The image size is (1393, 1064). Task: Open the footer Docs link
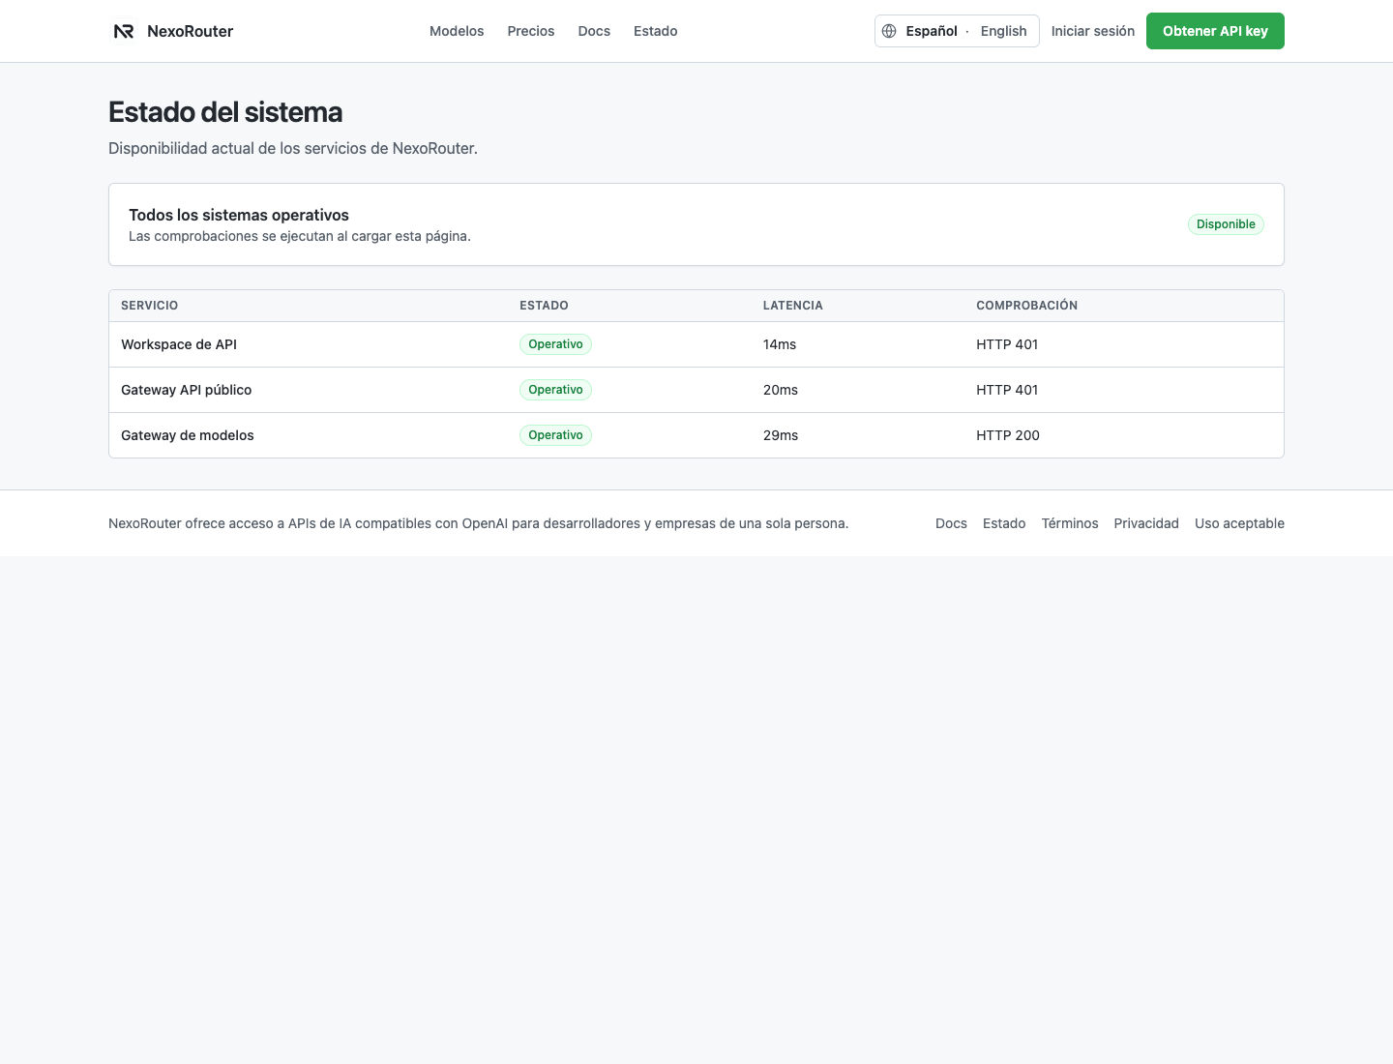point(951,523)
